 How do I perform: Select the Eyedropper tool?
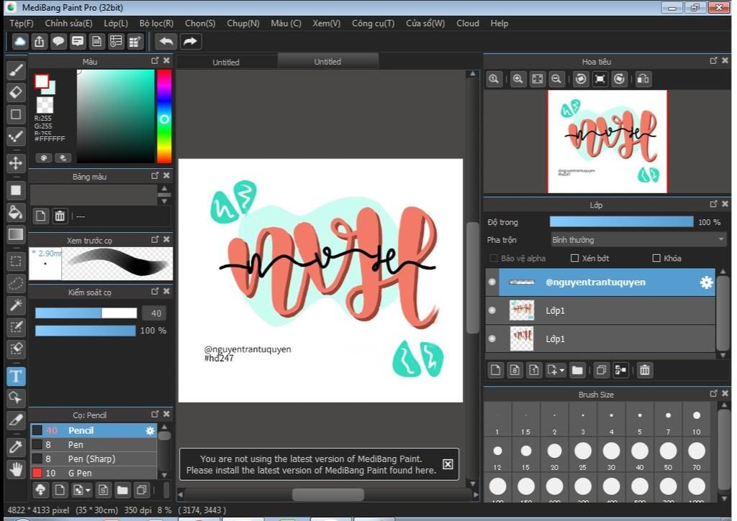click(x=16, y=447)
